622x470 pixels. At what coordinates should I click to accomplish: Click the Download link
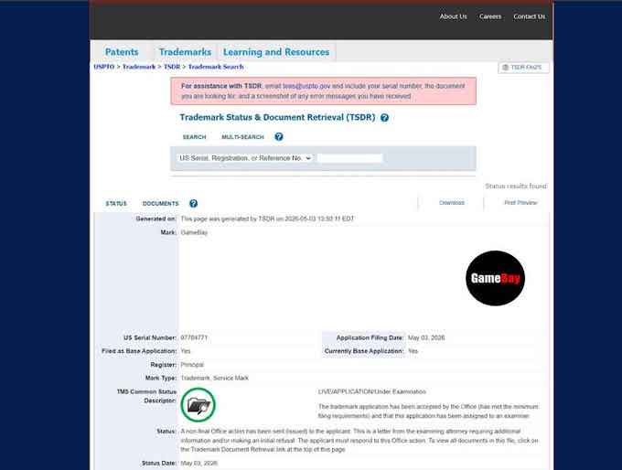(x=452, y=203)
